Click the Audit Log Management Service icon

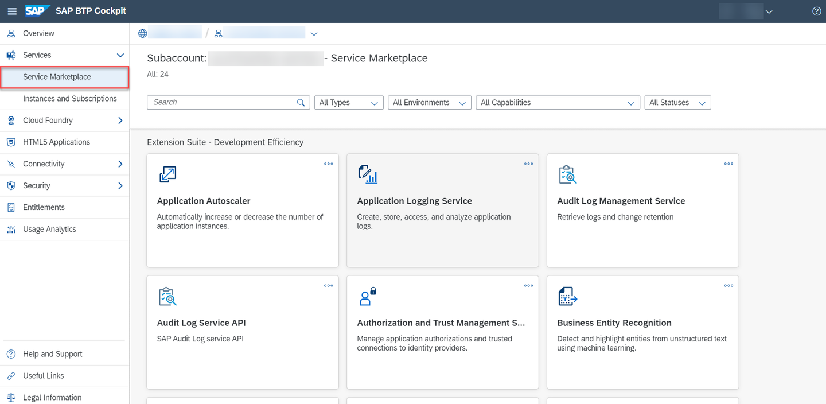568,174
